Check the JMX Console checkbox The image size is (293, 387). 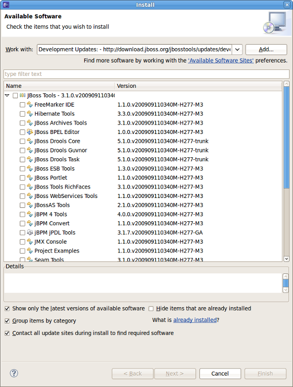click(22, 242)
